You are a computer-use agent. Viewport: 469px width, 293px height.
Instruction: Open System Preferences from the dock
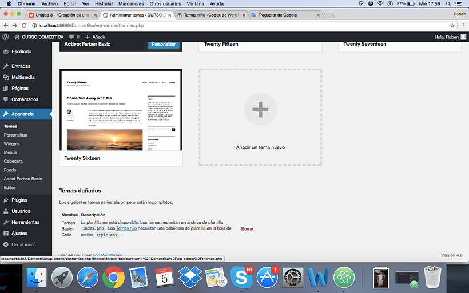(293, 278)
